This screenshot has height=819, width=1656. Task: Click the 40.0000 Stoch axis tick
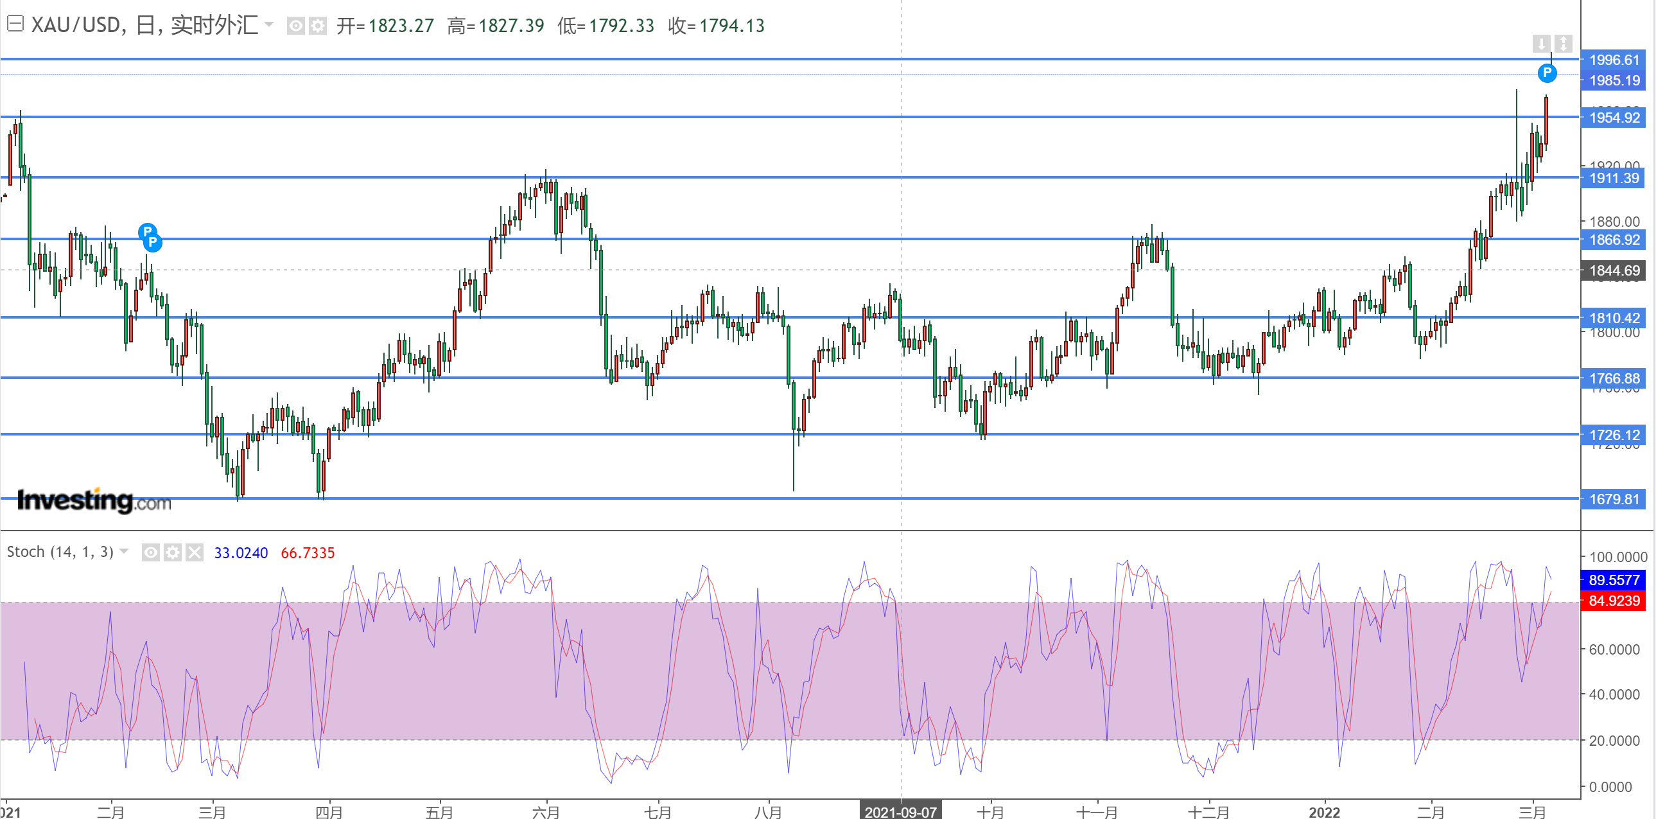coord(1614,695)
